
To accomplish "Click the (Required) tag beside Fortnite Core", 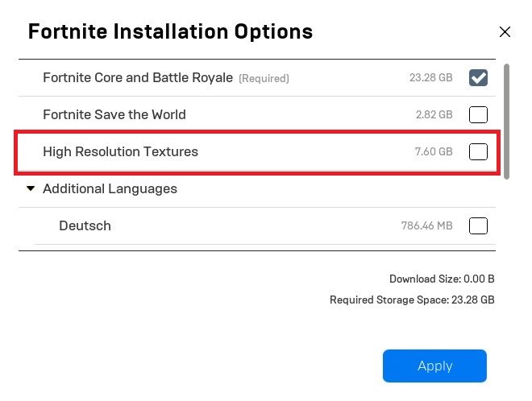I will [264, 79].
